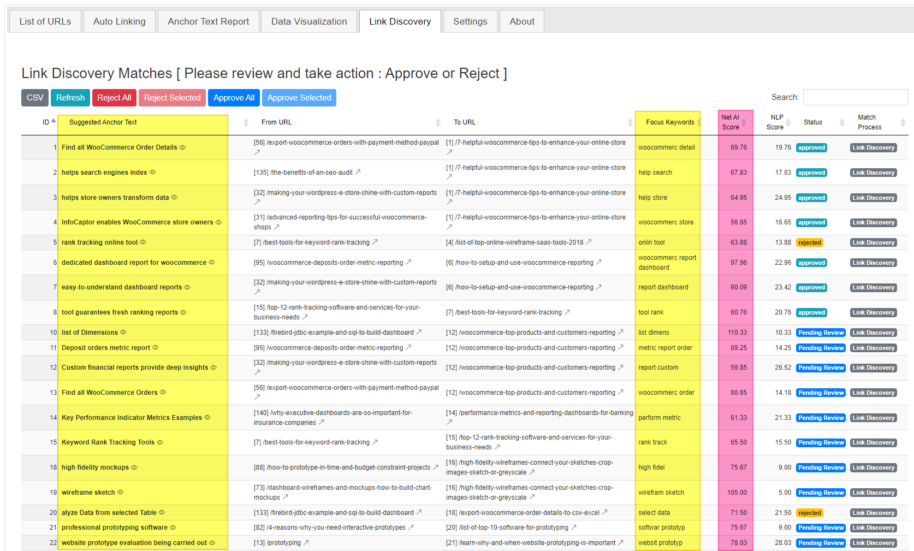Open external link icon for /list-of-top-online-wireframe-saas-tools-2018

pyautogui.click(x=589, y=242)
